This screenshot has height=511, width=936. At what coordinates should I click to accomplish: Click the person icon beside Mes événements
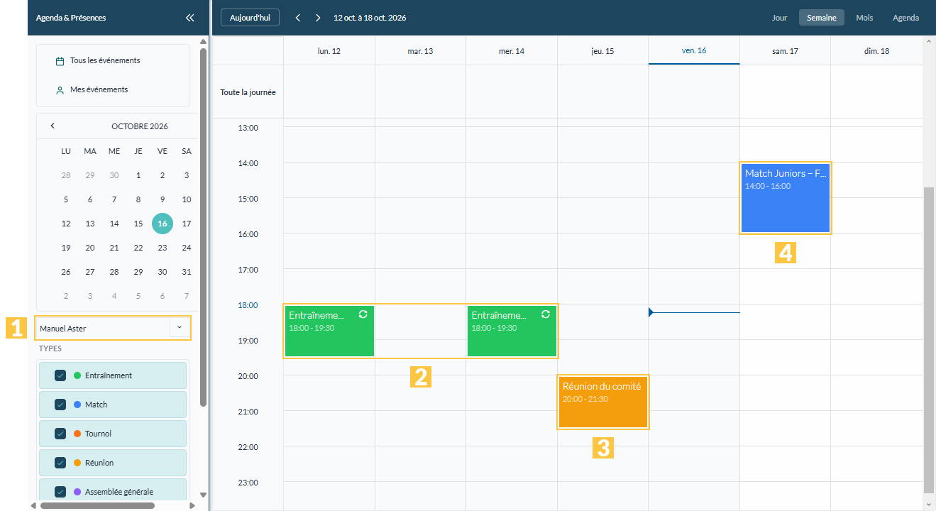click(x=60, y=90)
